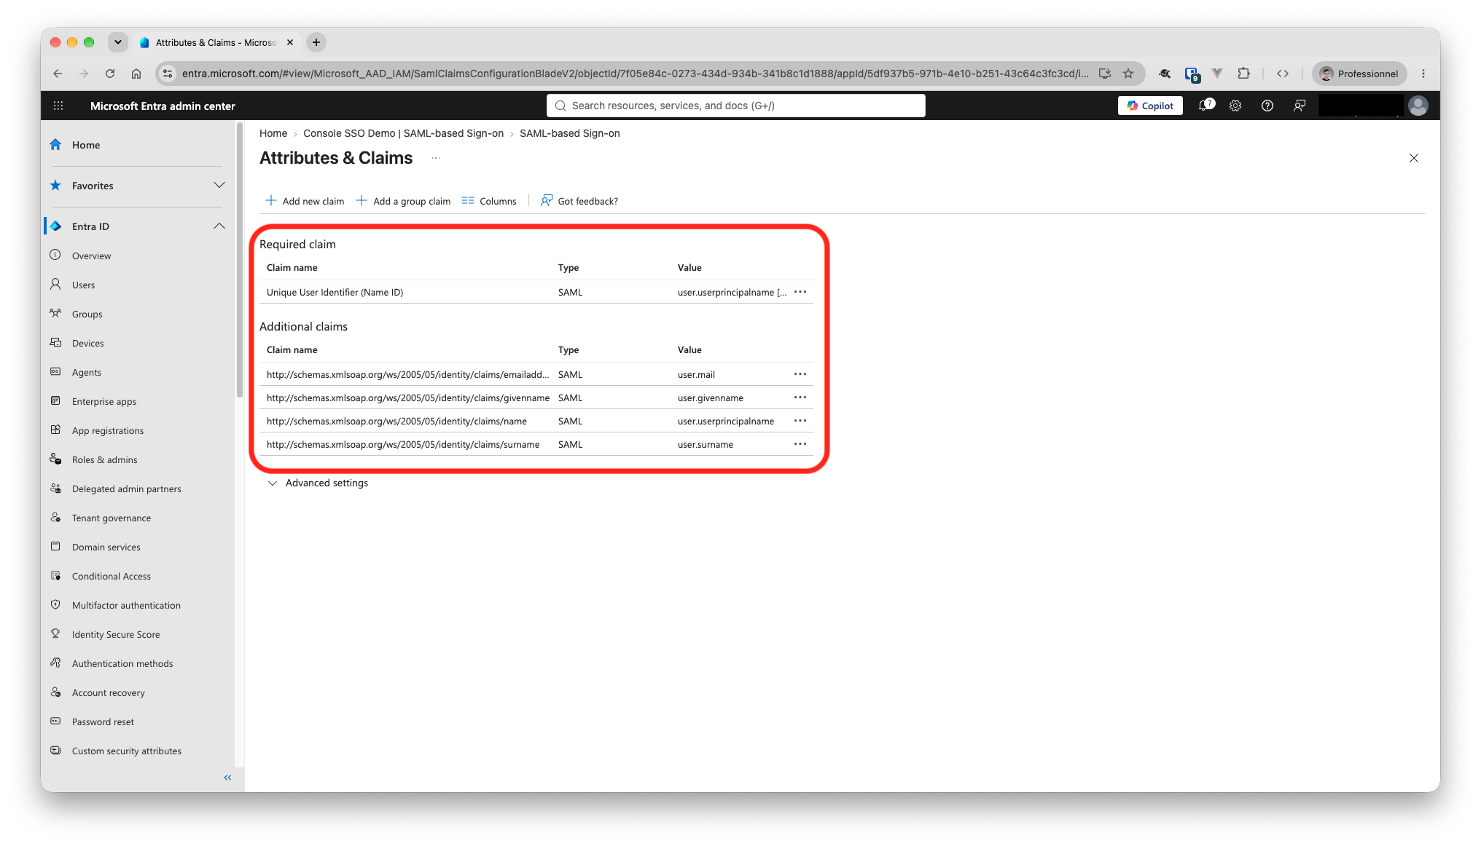The width and height of the screenshot is (1481, 846).
Task: Select the Attributes & Claims browser tab
Action: click(x=216, y=42)
